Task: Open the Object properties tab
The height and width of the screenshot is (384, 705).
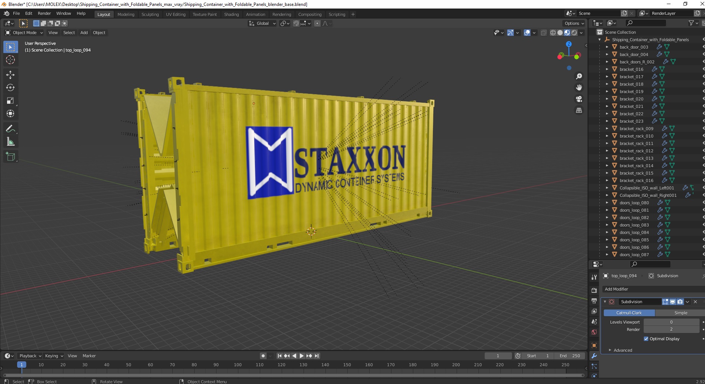Action: (594, 345)
